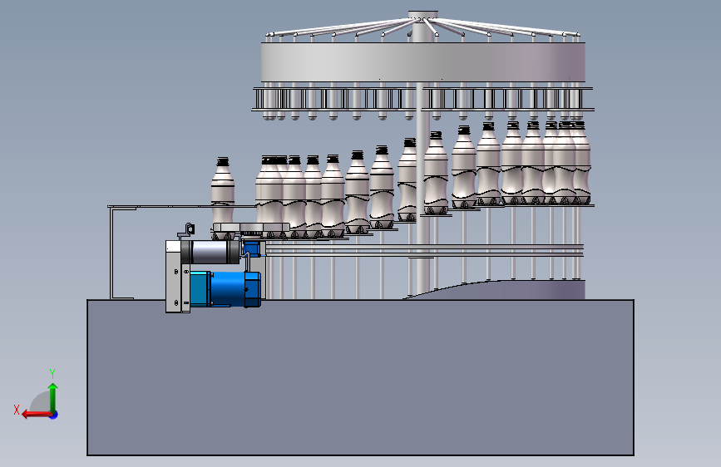Select the small blue gearbox above the blue motor
Screen dimensions: 721x467
tap(251, 248)
